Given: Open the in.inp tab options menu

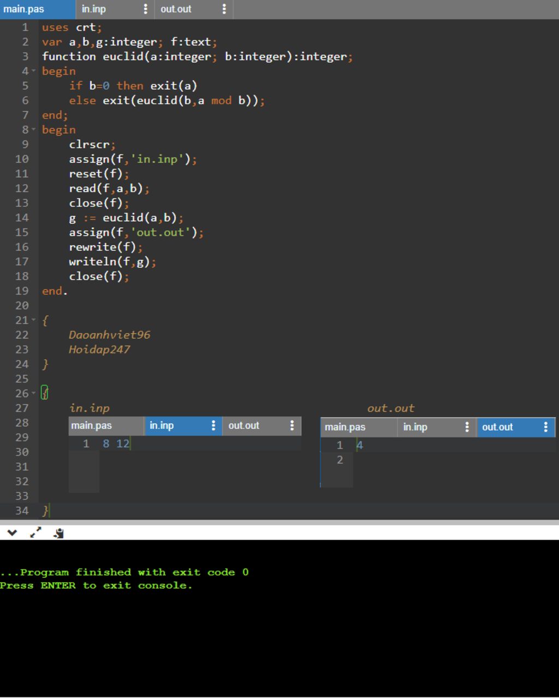Looking at the screenshot, I should (145, 9).
